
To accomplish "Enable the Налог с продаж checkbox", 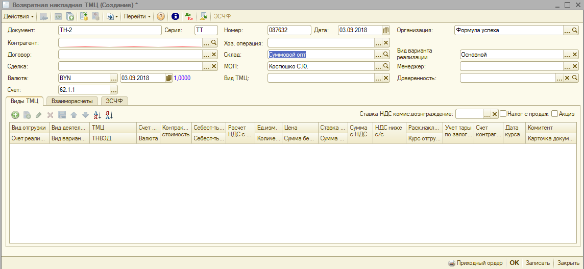I will pyautogui.click(x=503, y=114).
